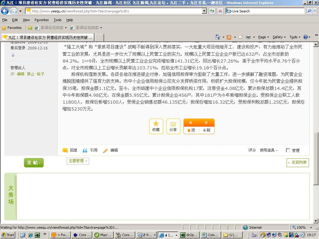Image resolution: width=319 pixels, height=239 pixels.
Task: Click the 评分 rating link
Action: 252,150
